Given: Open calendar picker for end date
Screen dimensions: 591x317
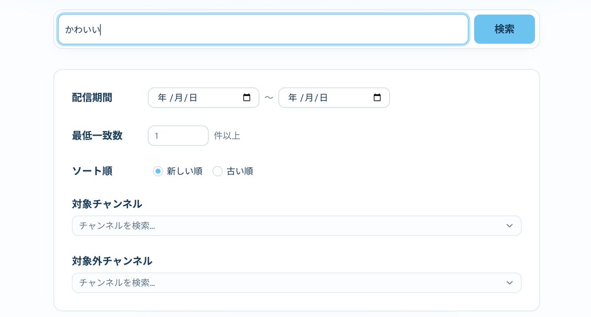Looking at the screenshot, I should pos(377,98).
